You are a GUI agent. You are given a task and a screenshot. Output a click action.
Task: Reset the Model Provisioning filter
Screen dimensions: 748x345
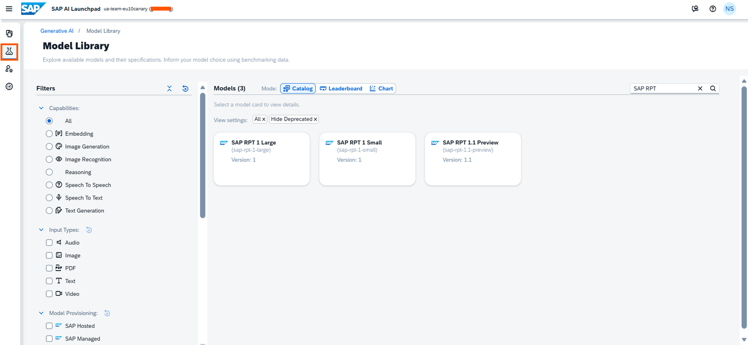pos(107,313)
